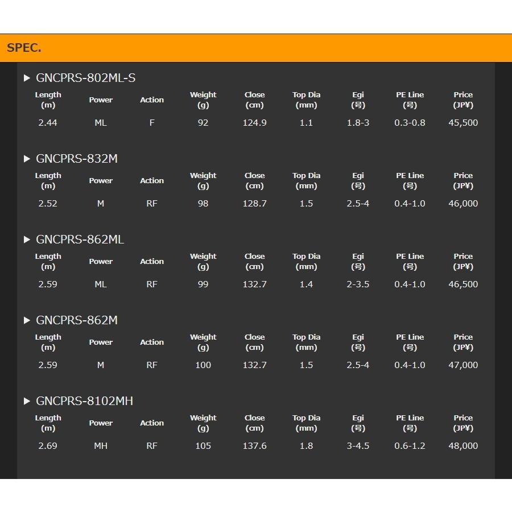Select the GNCPRS-862ML model heading
The height and width of the screenshot is (512, 512).
click(x=80, y=240)
